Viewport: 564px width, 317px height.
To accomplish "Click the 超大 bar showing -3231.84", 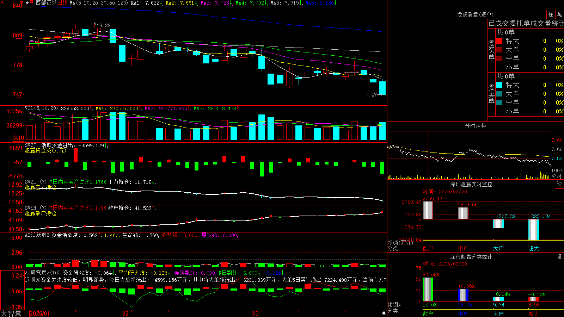I will coord(533,230).
